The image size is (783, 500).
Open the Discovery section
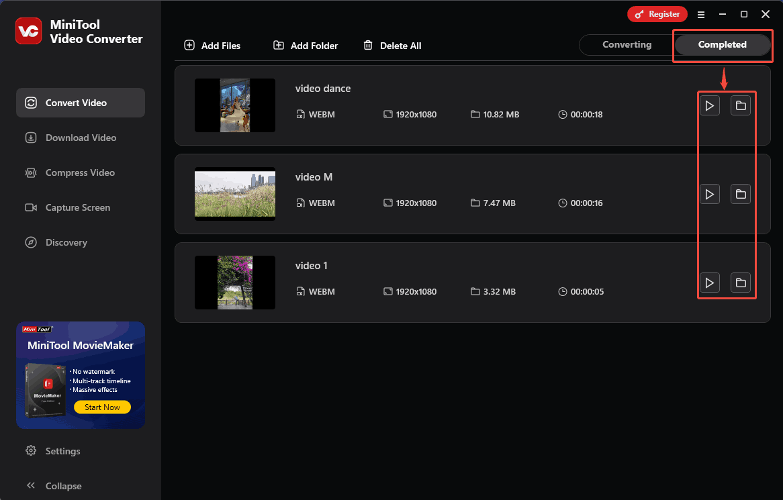point(81,242)
